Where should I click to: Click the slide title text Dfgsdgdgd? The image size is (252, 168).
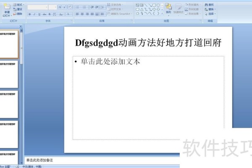click(97, 43)
